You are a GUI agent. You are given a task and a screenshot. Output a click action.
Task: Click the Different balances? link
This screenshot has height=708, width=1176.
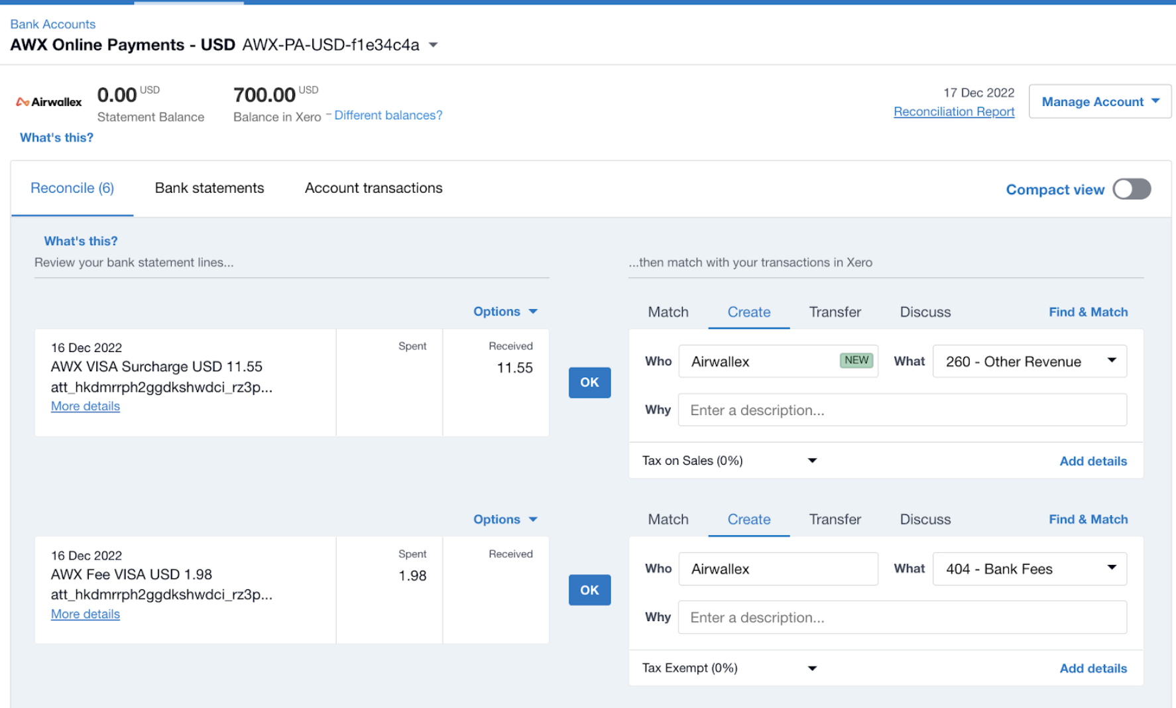click(388, 115)
